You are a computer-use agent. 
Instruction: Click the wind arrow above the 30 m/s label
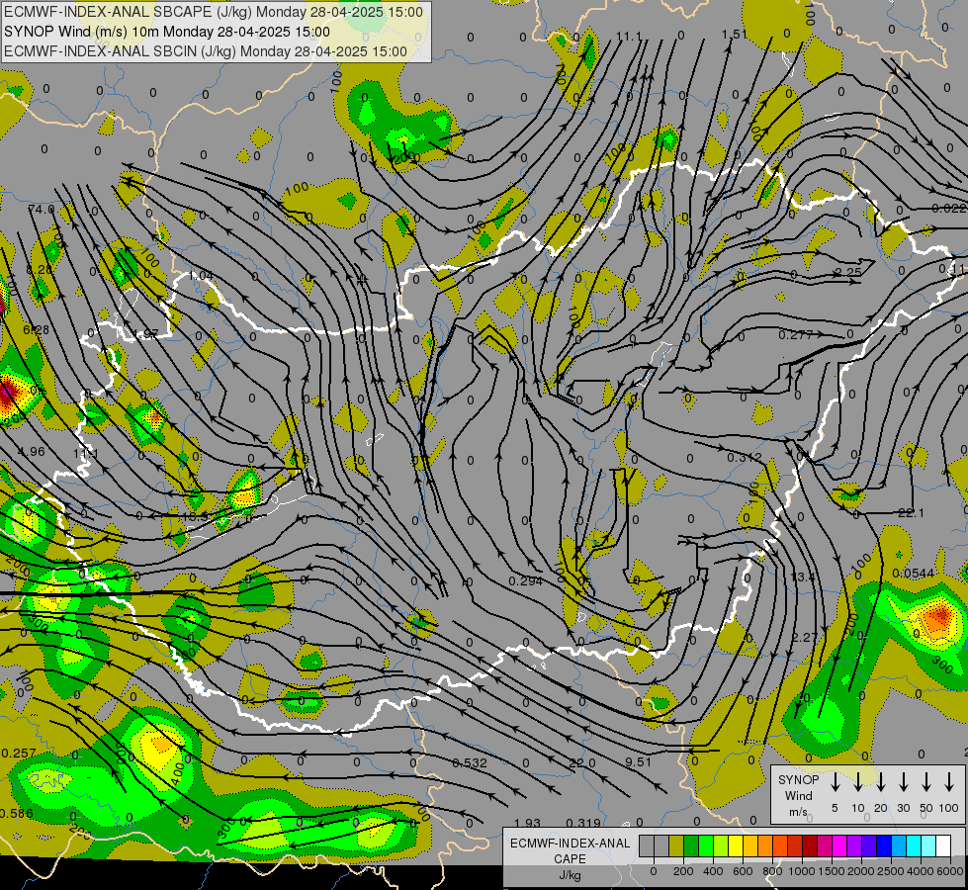coord(904,782)
